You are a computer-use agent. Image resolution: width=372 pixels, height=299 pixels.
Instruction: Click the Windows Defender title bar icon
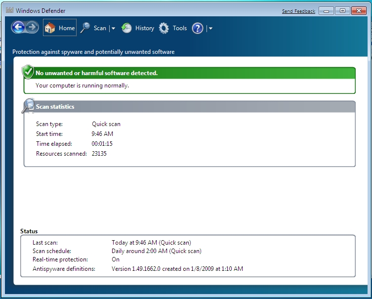(9, 10)
